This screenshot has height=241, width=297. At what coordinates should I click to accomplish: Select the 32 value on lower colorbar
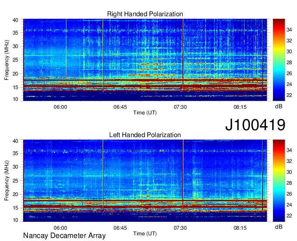(x=289, y=161)
